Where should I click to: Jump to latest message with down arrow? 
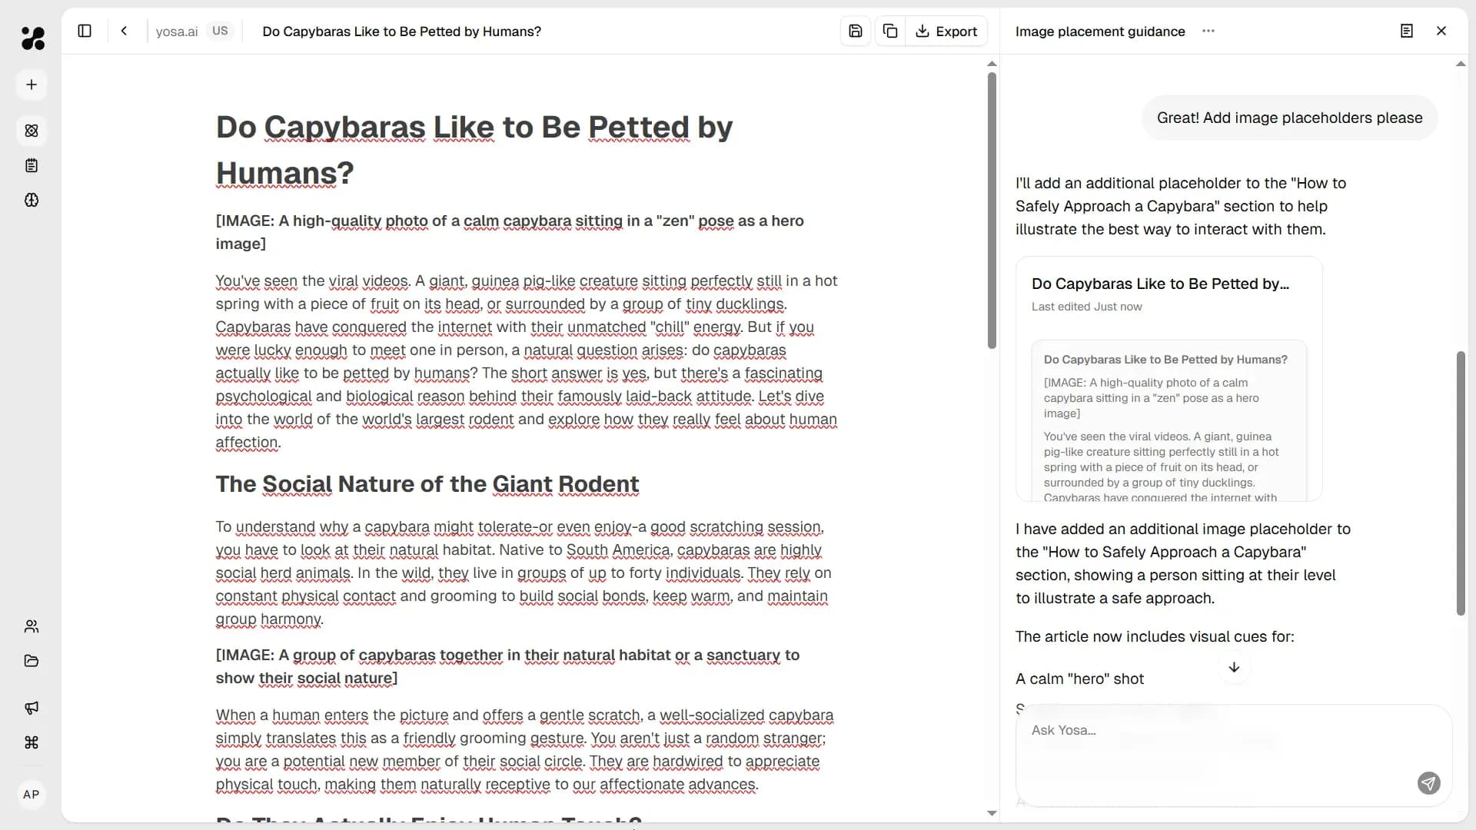[1234, 668]
